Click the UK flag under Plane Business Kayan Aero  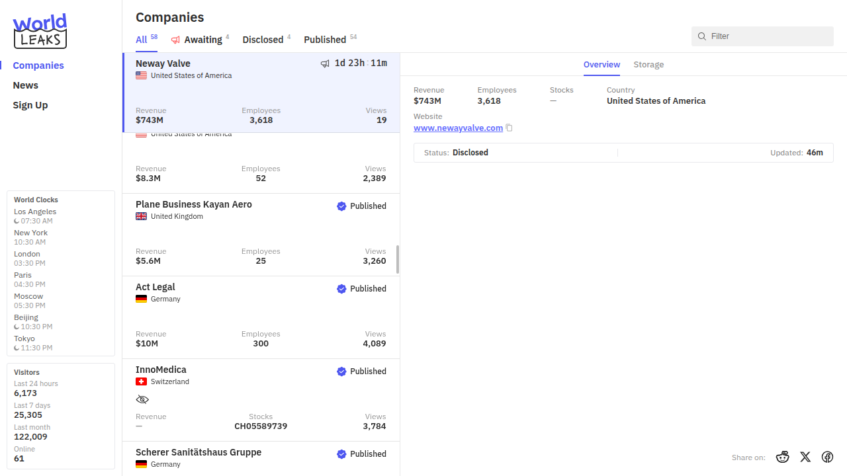(141, 216)
